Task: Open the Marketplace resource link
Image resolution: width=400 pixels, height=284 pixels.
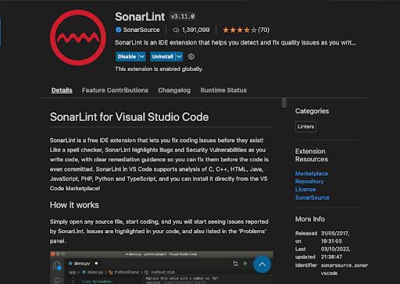Action: tap(312, 173)
